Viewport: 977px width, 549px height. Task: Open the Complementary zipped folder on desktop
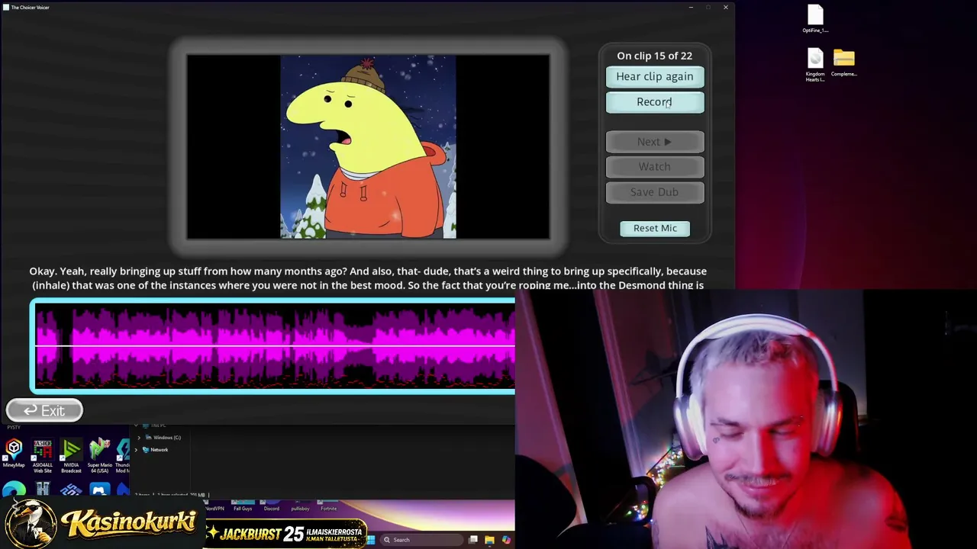click(x=843, y=63)
